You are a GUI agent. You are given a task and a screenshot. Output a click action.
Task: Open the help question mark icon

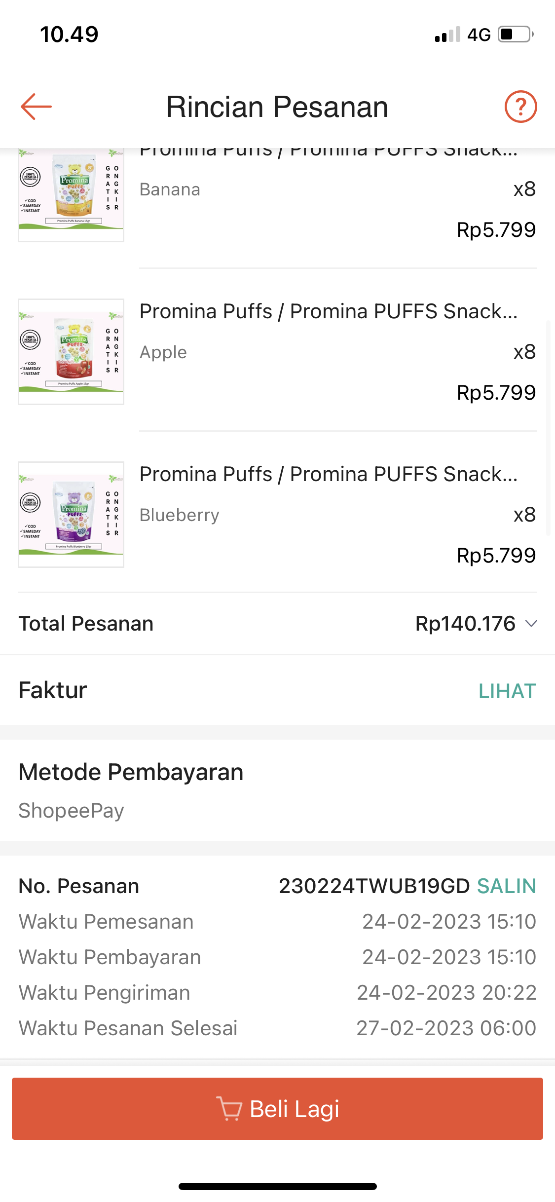click(x=520, y=107)
